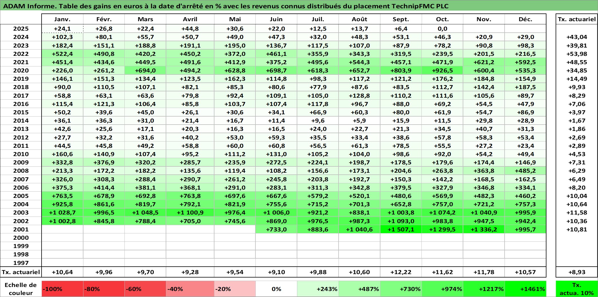Select cell +1 100,9 in the 2003 row

pyautogui.click(x=190, y=213)
